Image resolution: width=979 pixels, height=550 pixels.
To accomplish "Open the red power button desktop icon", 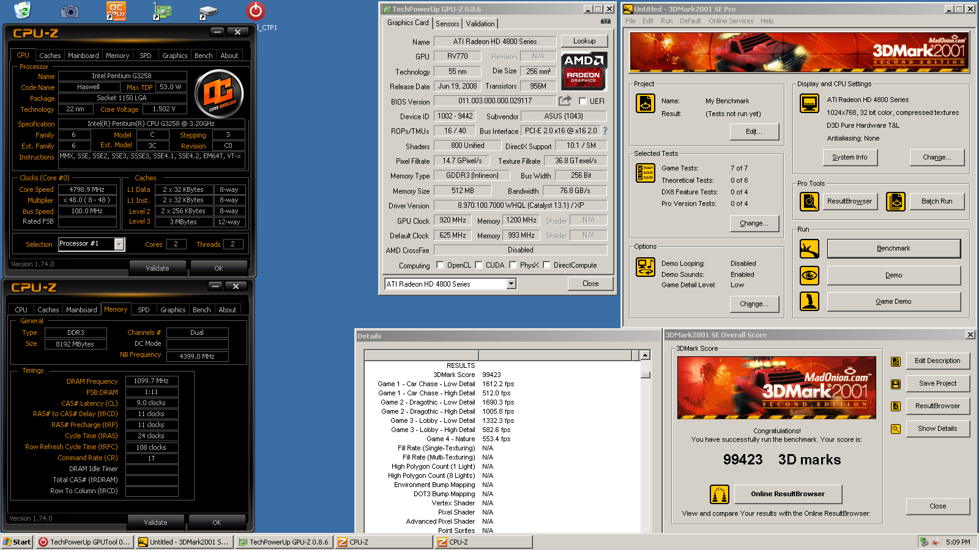I will (x=255, y=10).
